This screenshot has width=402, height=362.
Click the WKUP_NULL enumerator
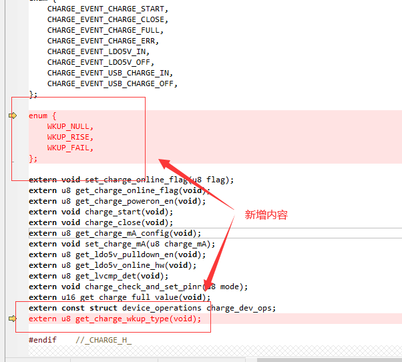(70, 126)
